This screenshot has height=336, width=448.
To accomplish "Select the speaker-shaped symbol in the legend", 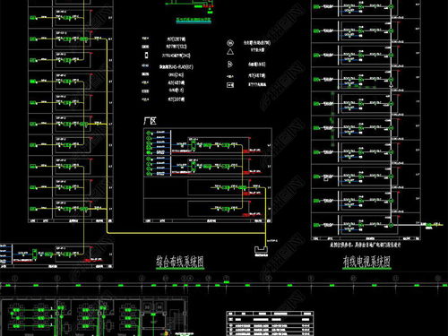I will coord(230,65).
